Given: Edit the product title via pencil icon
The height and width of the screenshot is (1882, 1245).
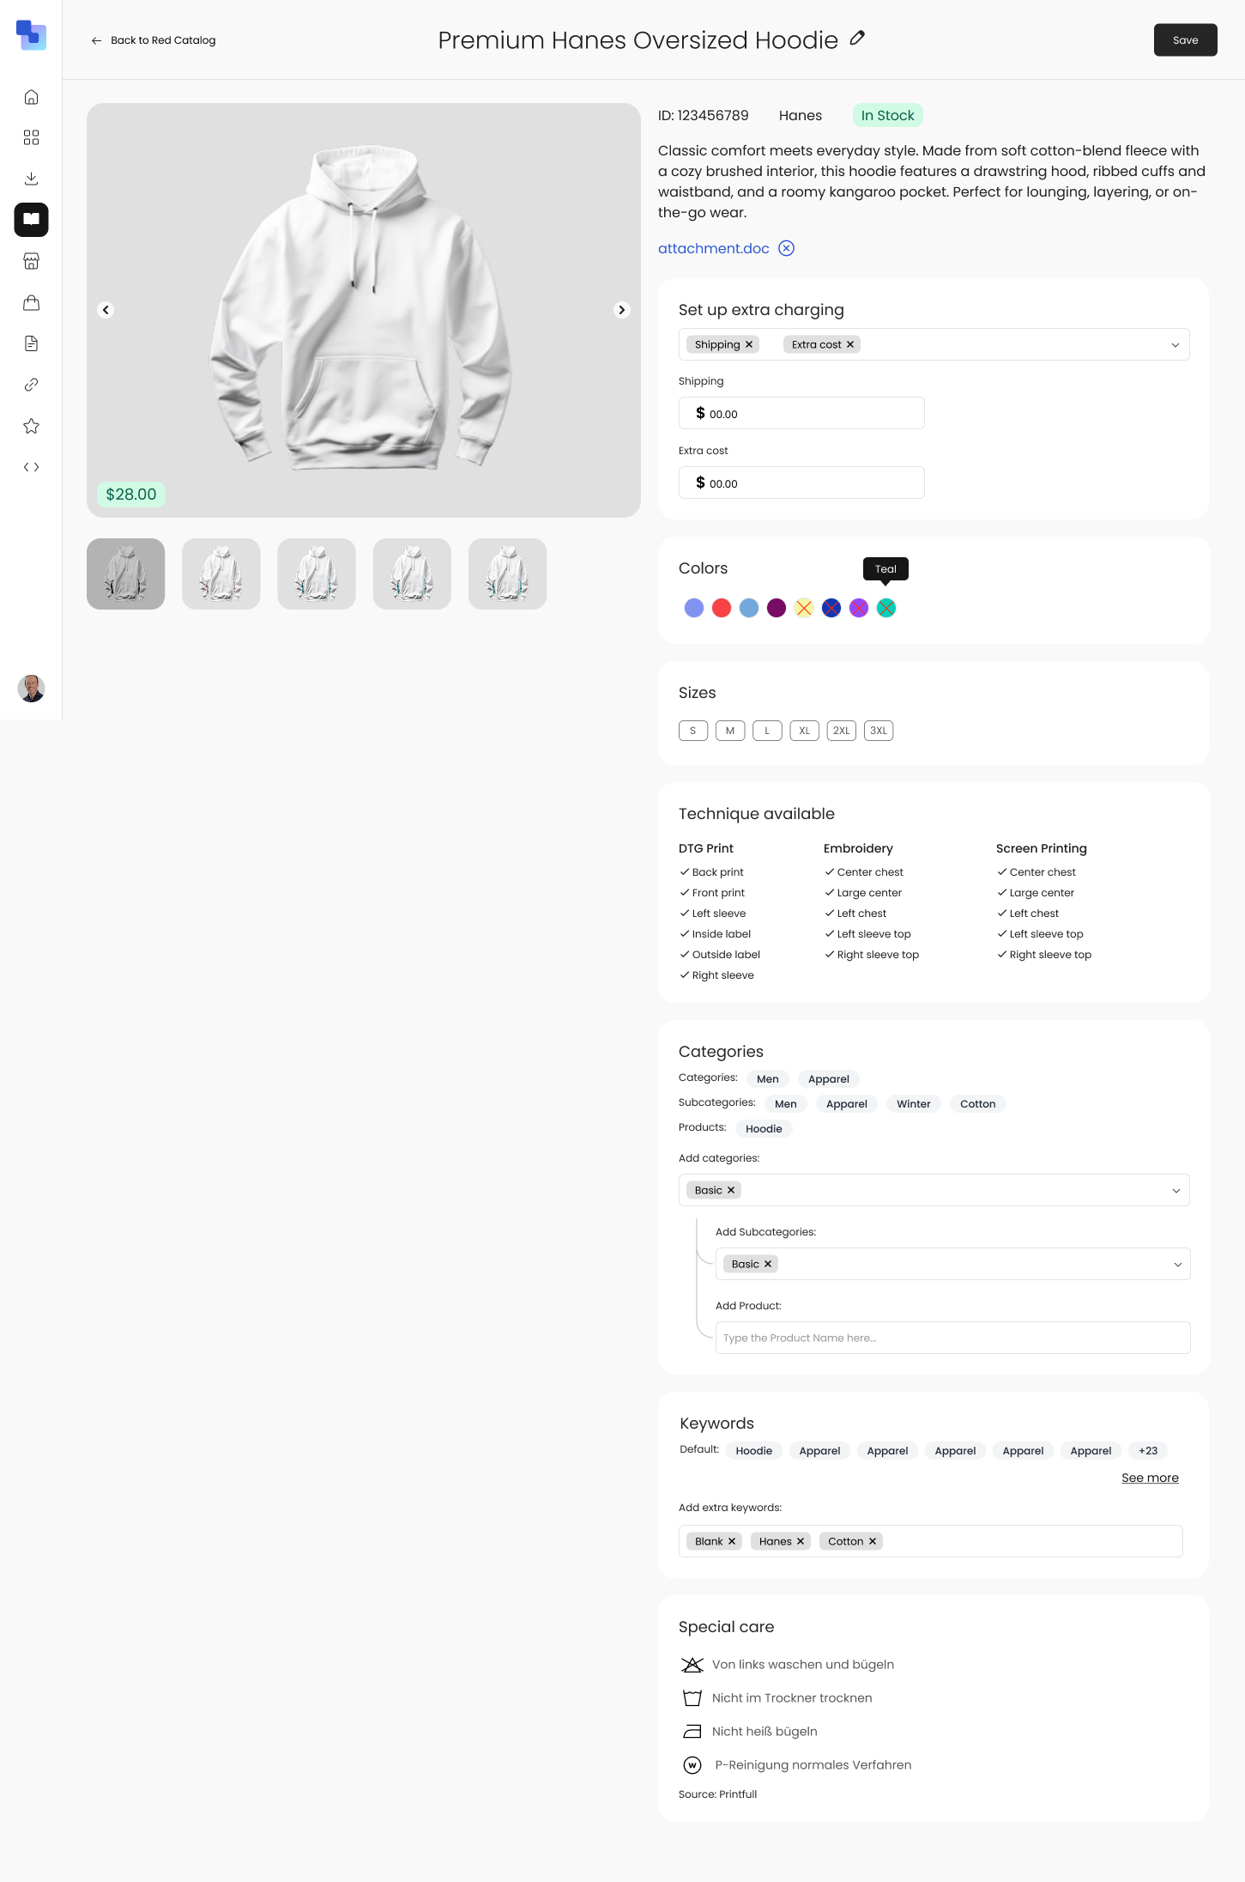Looking at the screenshot, I should point(855,39).
